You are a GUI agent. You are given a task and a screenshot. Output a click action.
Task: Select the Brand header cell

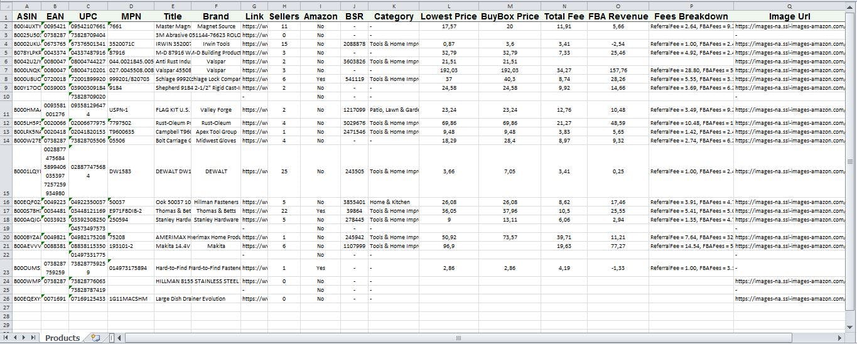(216, 16)
